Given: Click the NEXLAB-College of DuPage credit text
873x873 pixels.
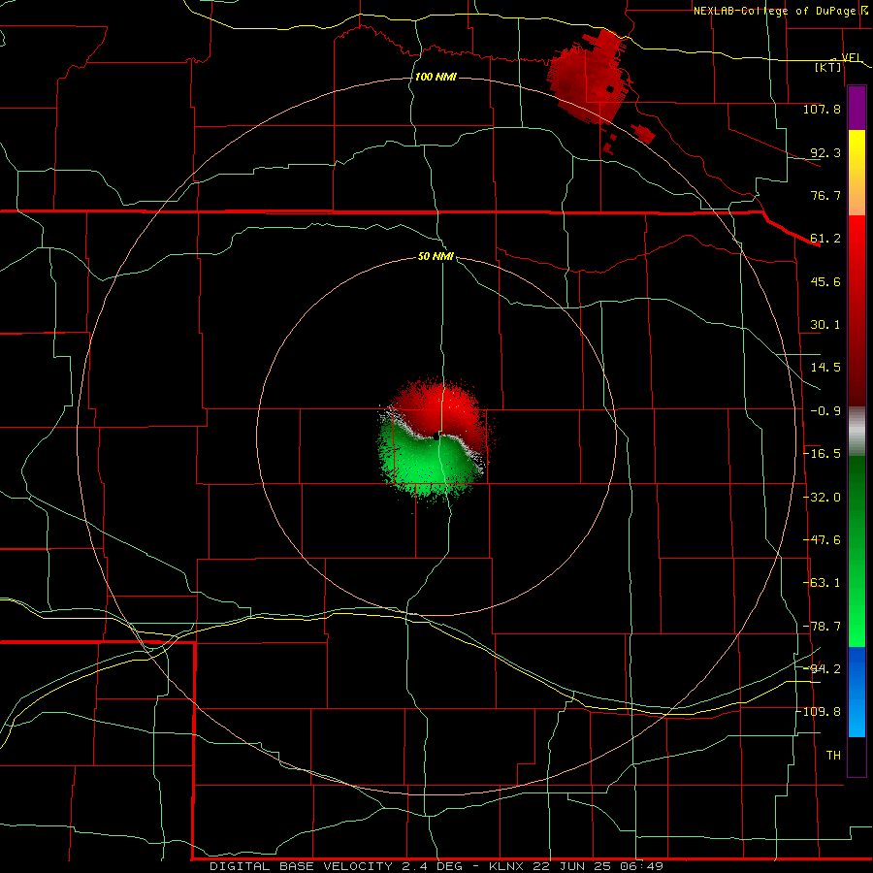Looking at the screenshot, I should click(x=776, y=11).
